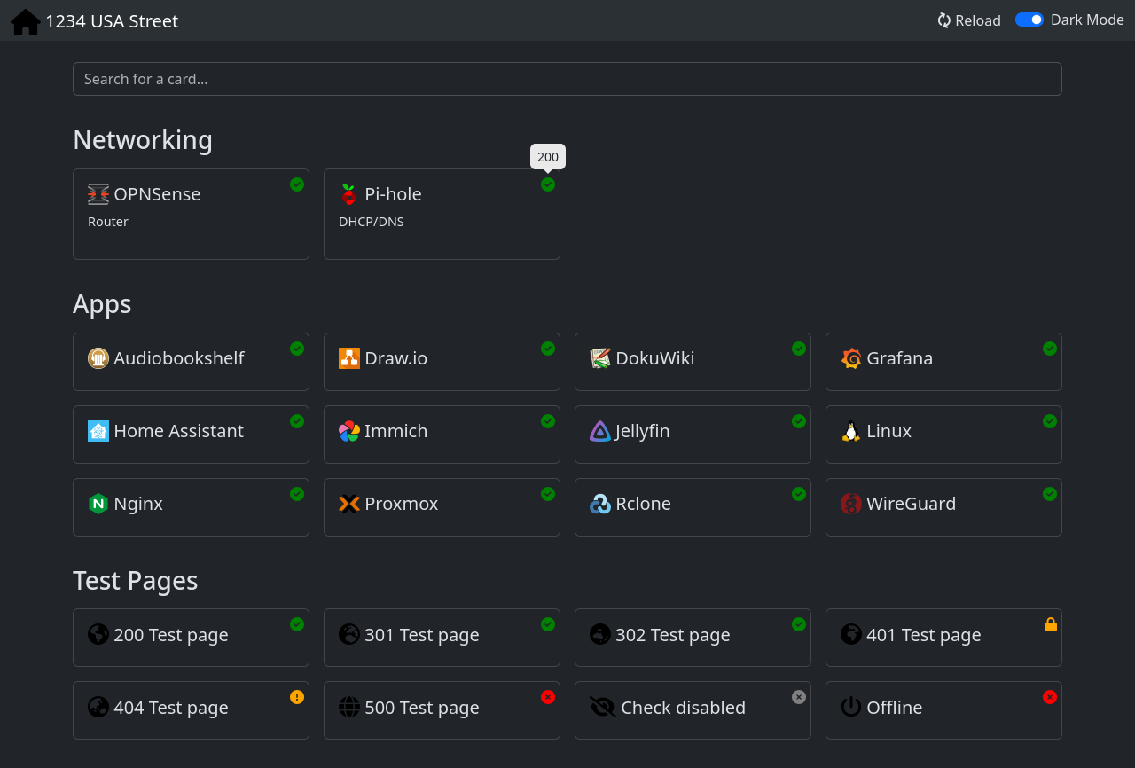Open the Nginx card

pos(191,507)
